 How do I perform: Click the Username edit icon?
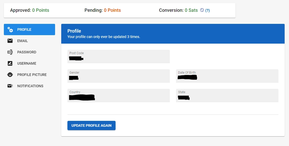10,63
